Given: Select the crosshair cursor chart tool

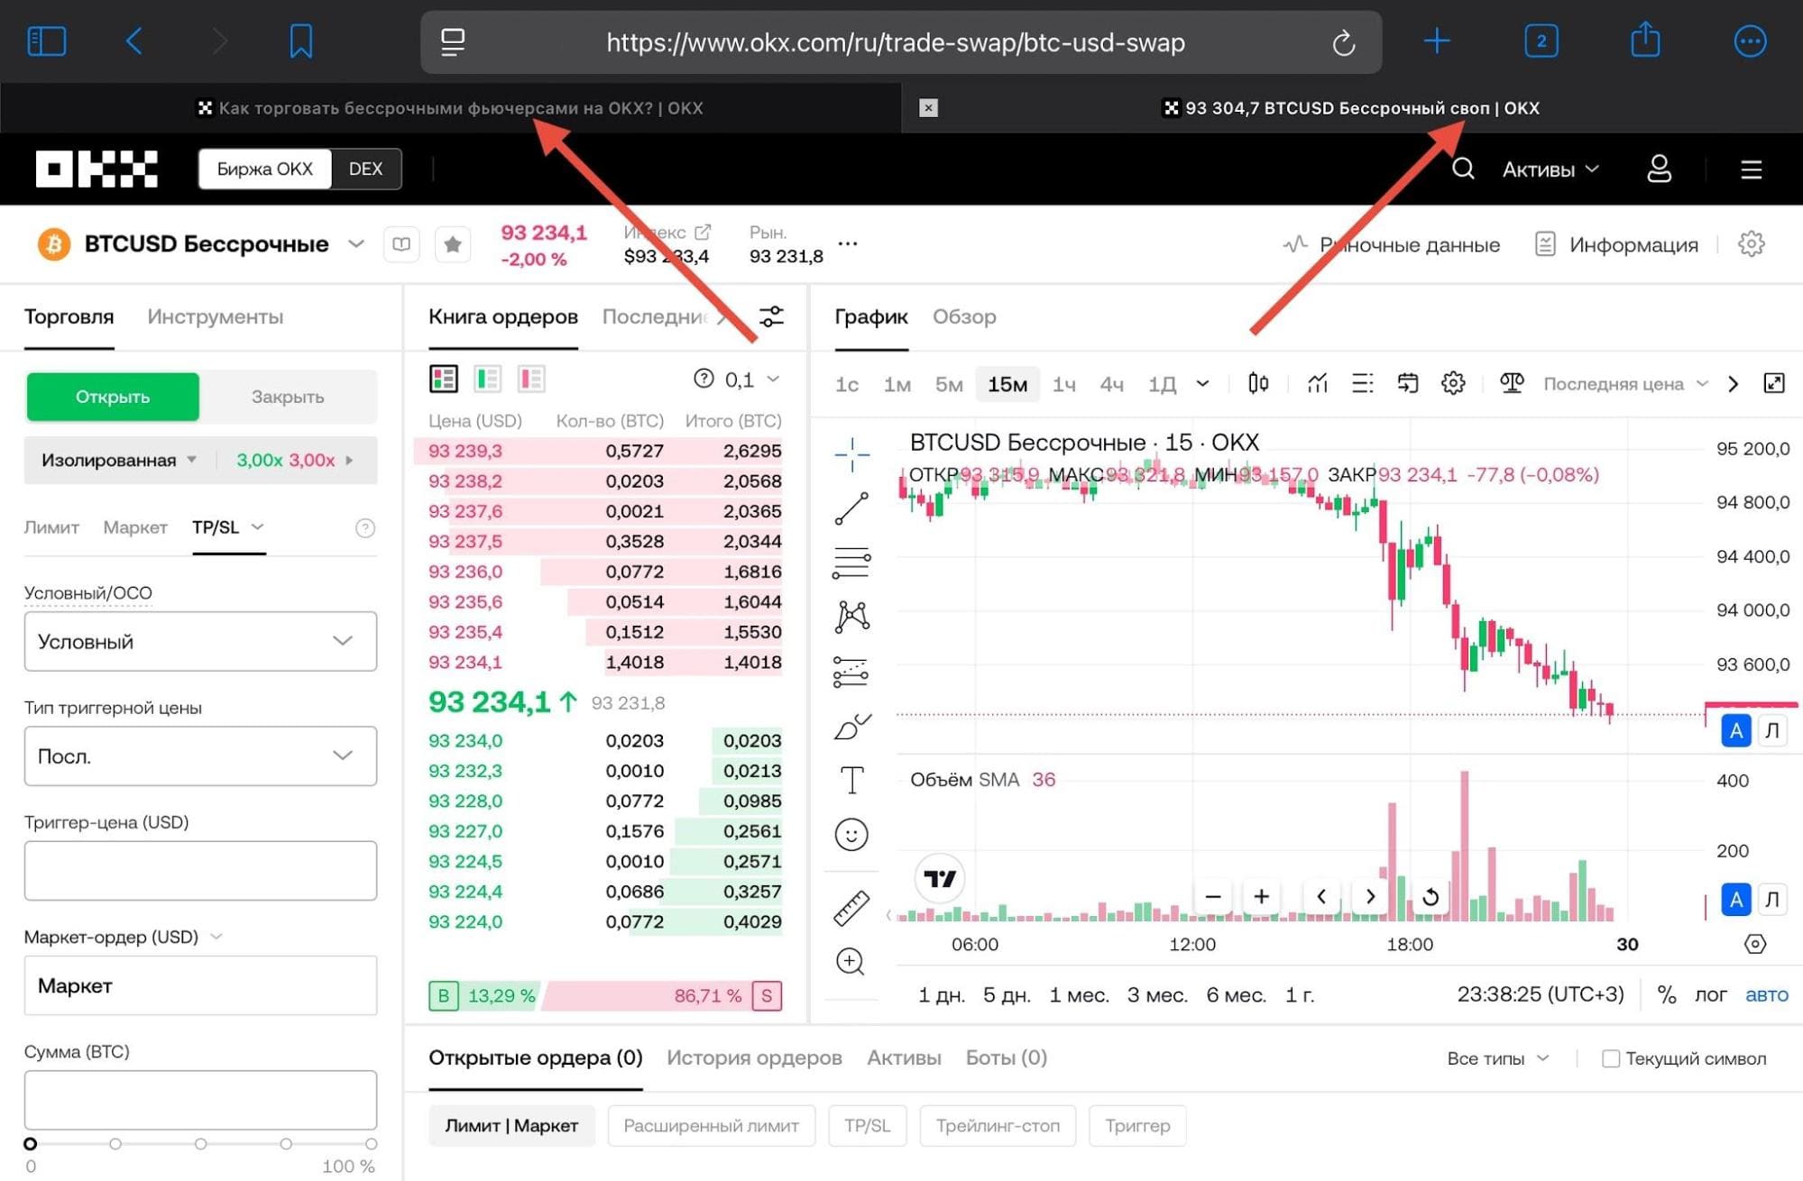Looking at the screenshot, I should (851, 454).
